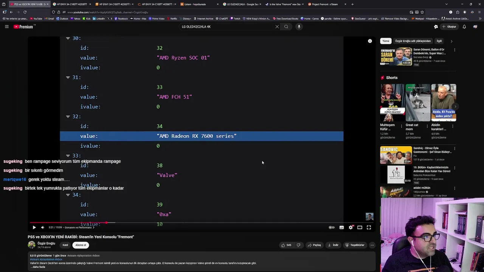Open a new browser tab
This screenshot has height=272, width=484.
point(352,4)
